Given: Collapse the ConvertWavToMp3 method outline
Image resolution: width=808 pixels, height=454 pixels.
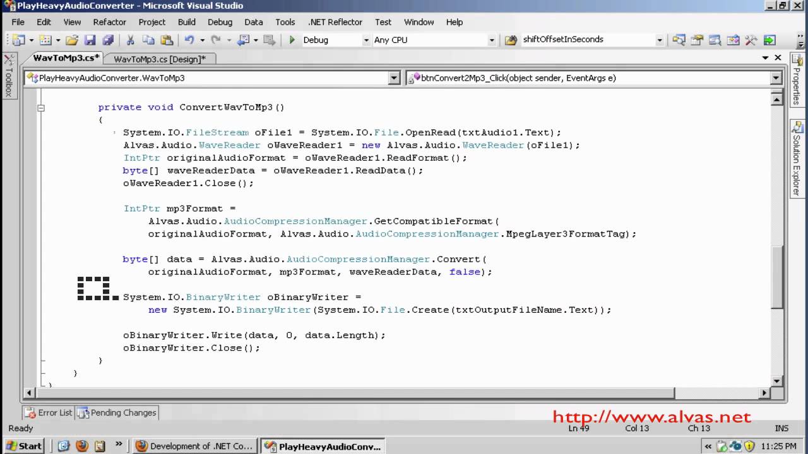Looking at the screenshot, I should 41,108.
